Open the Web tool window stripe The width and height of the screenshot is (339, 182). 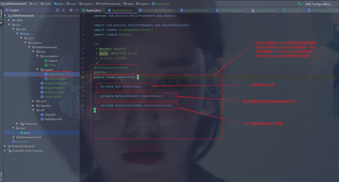1,176
